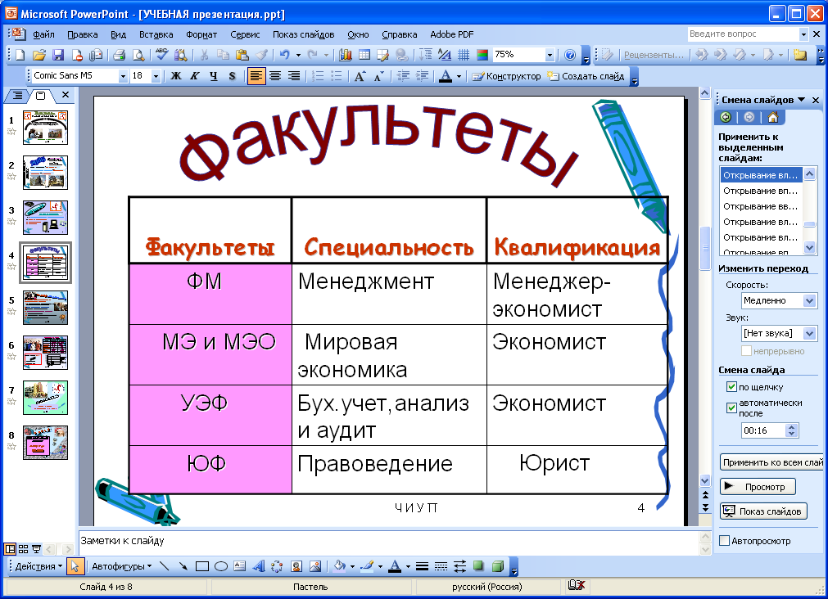The image size is (828, 599).
Task: Insert a chart
Action: pos(346,55)
